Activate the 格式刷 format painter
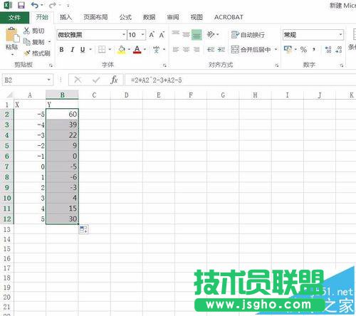This screenshot has width=356, height=316. (x=37, y=53)
